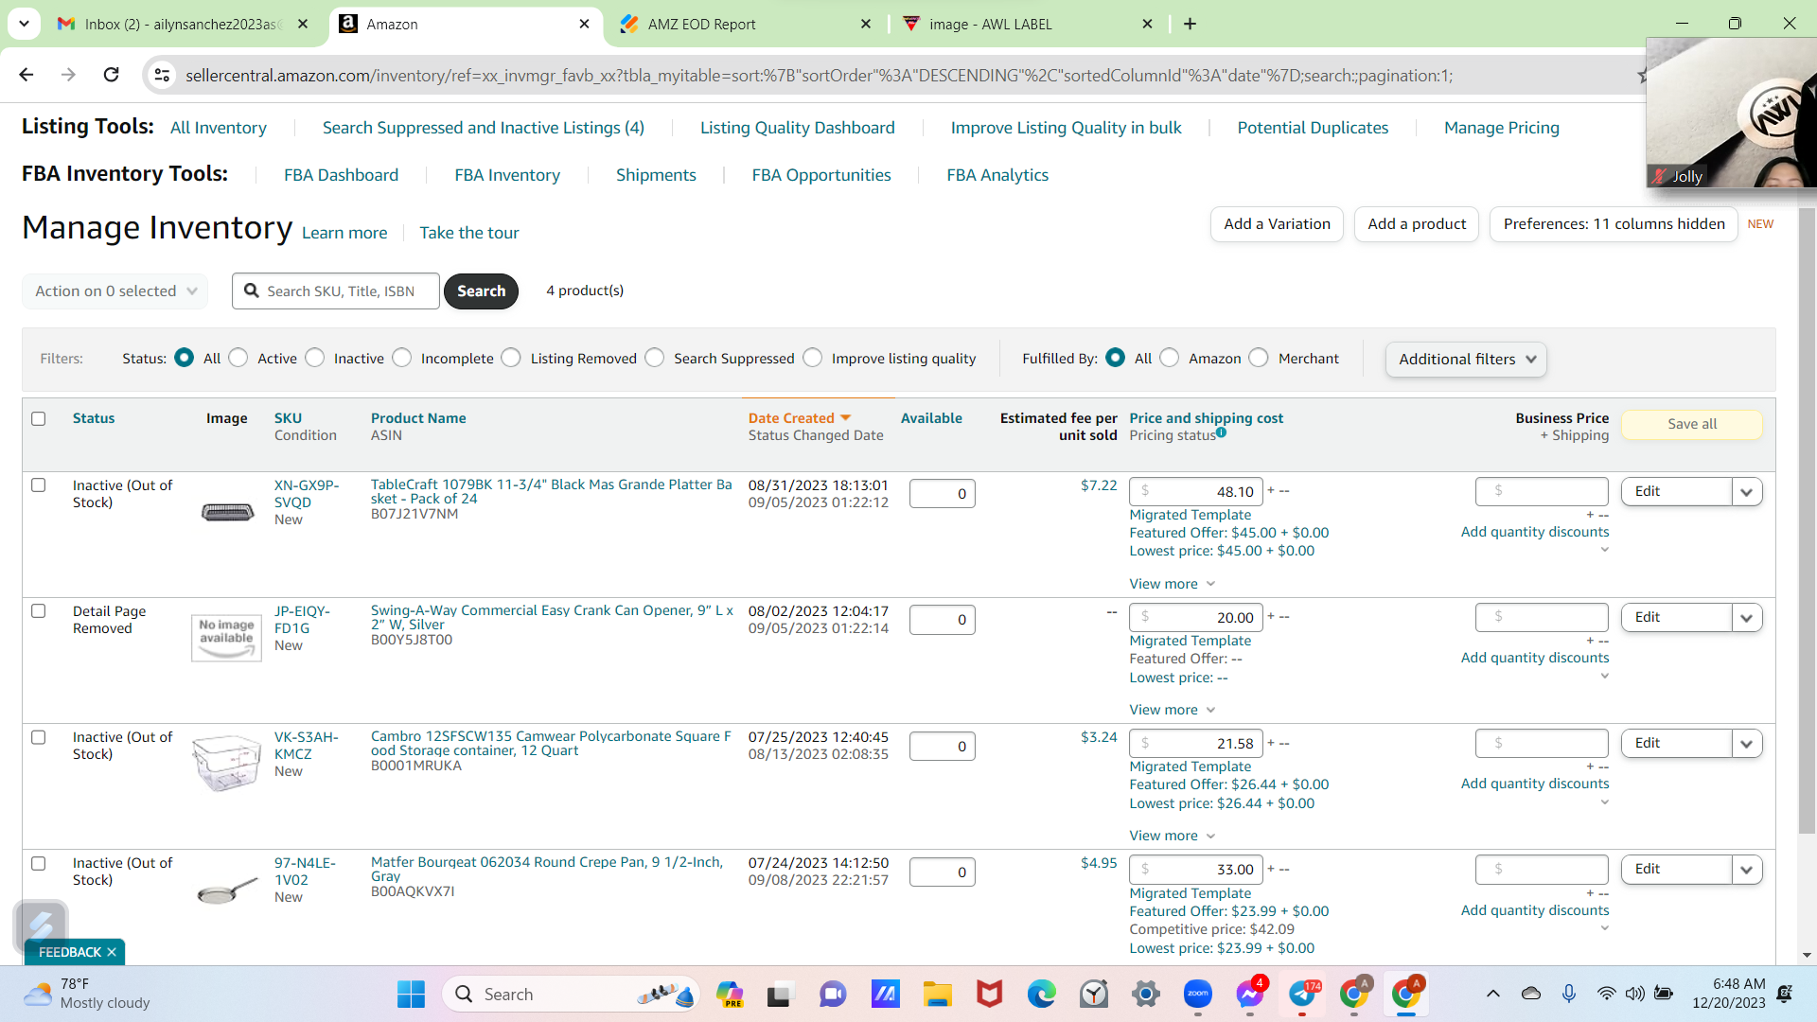Close the FEEDBACK widget

pyautogui.click(x=112, y=952)
